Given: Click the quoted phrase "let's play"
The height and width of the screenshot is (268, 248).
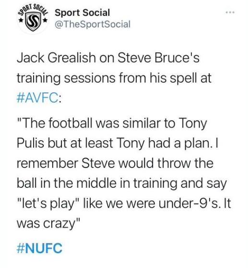Looking at the screenshot, I should point(48,204).
